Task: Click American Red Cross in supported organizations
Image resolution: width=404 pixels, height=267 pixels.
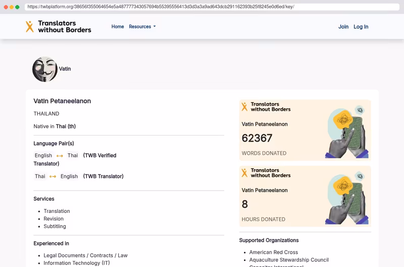Action: (273, 252)
